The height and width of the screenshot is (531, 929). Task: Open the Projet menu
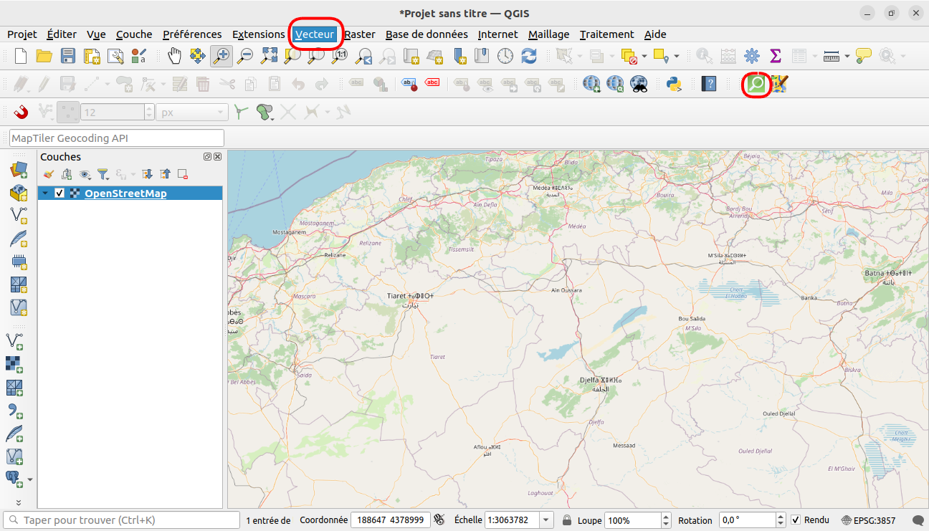click(22, 34)
